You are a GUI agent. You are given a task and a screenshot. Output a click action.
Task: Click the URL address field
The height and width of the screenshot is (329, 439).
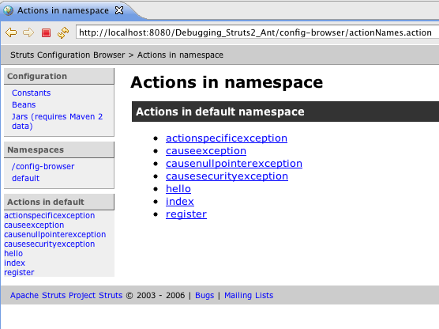[257, 32]
